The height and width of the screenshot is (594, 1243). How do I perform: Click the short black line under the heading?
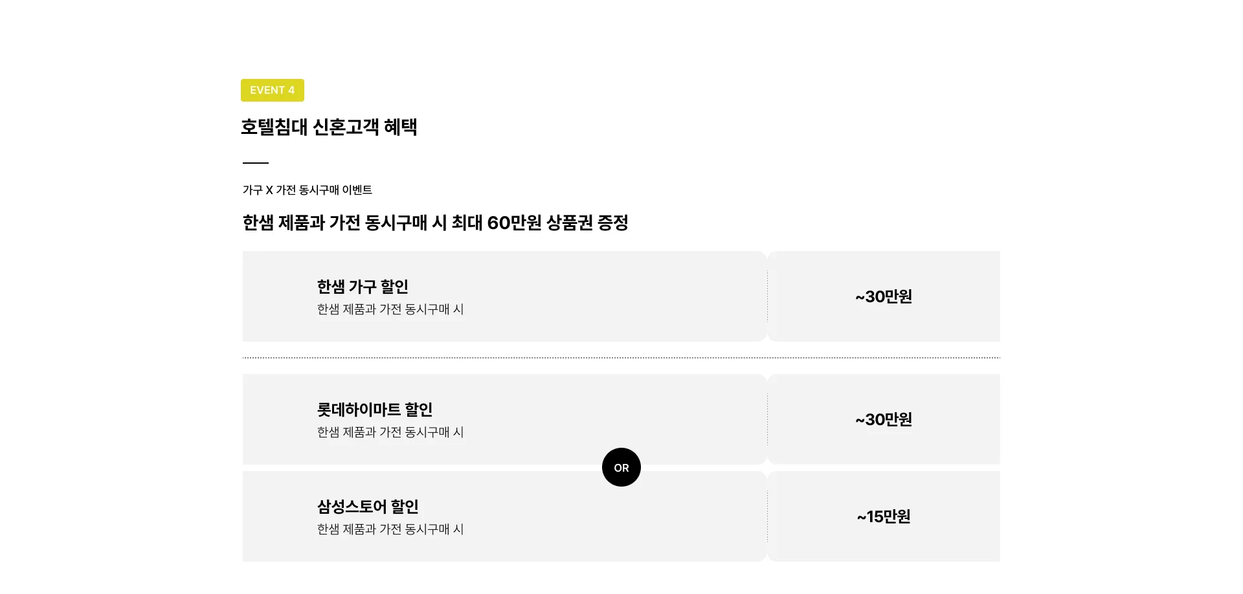point(255,163)
